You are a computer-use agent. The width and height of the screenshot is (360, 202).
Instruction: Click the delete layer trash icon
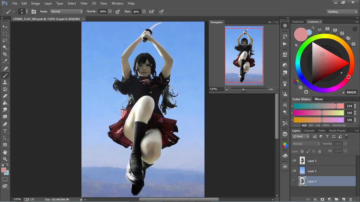click(x=351, y=199)
